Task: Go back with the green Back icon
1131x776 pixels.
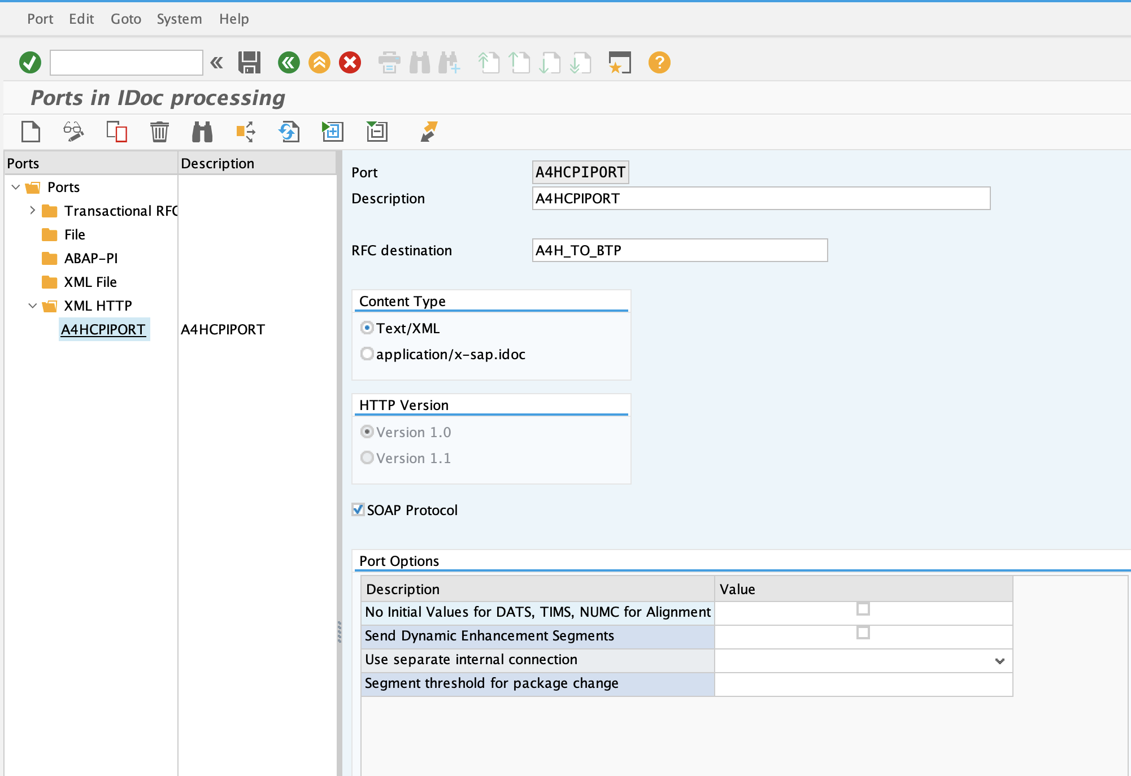Action: [x=289, y=62]
